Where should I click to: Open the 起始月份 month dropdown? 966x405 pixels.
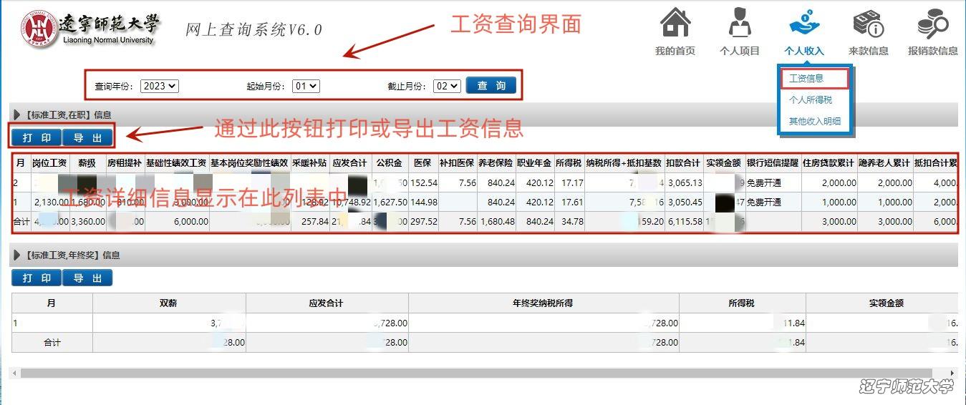click(x=306, y=86)
